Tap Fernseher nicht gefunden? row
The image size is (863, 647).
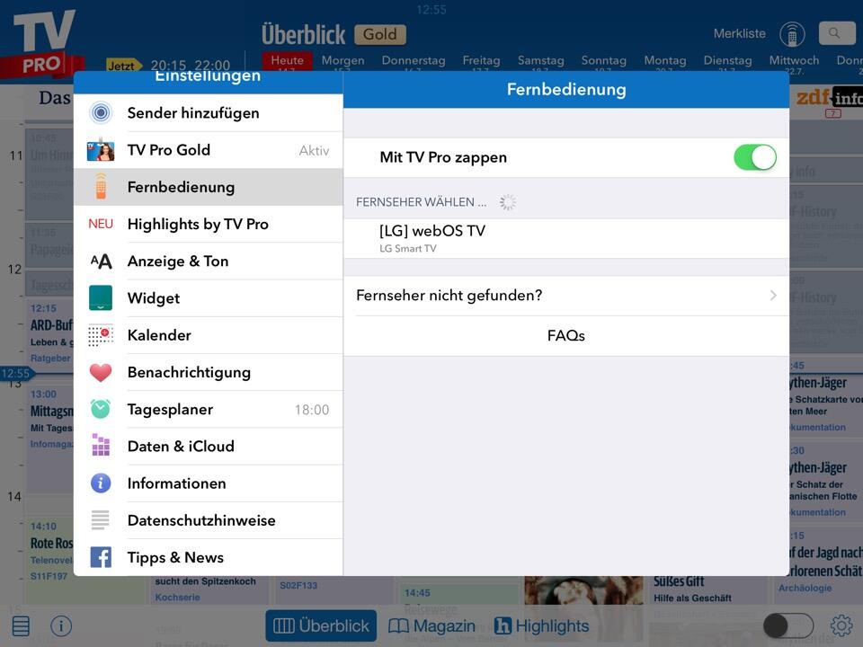(566, 296)
